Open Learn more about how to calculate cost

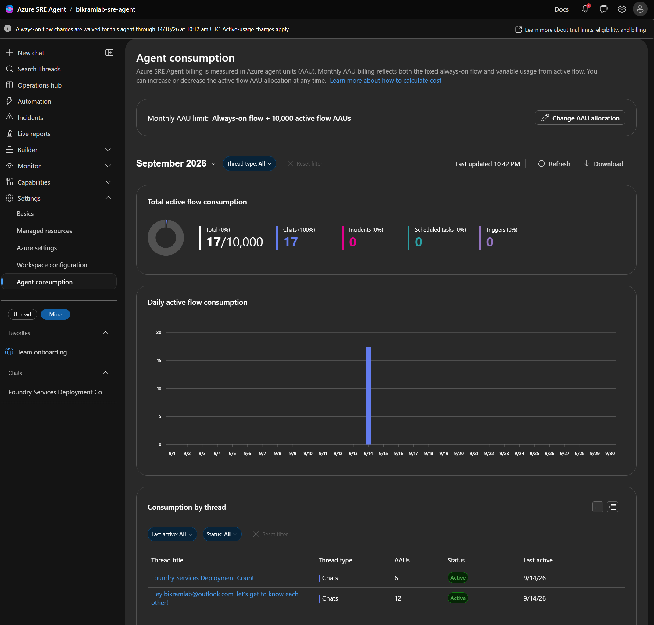pyautogui.click(x=385, y=80)
